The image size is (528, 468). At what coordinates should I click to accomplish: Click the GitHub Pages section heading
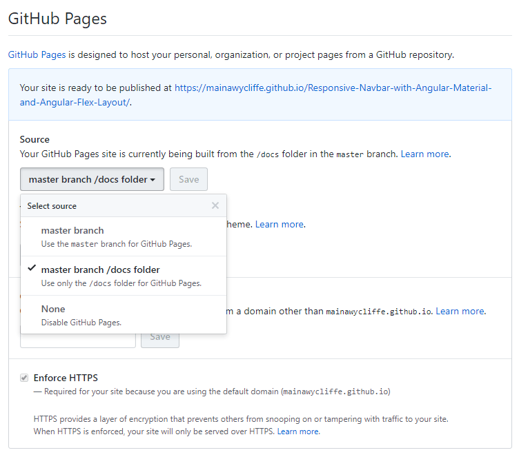57,19
